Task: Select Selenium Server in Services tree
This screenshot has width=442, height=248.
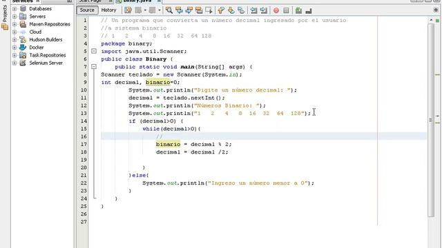Action: [46, 63]
